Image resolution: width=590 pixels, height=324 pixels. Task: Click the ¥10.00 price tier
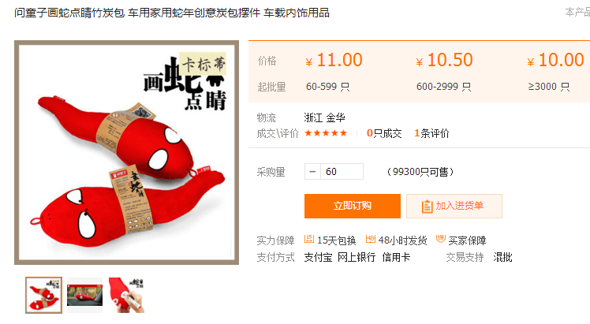click(555, 60)
